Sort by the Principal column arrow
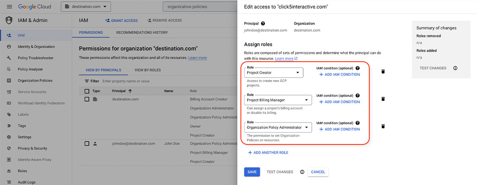This screenshot has height=185, width=477. (130, 91)
